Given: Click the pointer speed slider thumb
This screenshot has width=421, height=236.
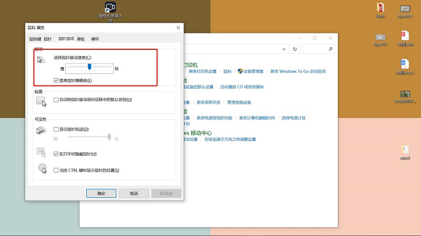Looking at the screenshot, I should click(90, 67).
